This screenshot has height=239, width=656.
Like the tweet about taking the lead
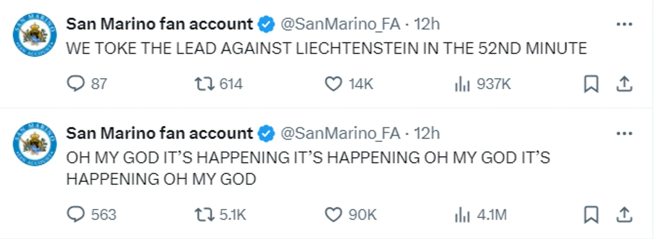[333, 84]
